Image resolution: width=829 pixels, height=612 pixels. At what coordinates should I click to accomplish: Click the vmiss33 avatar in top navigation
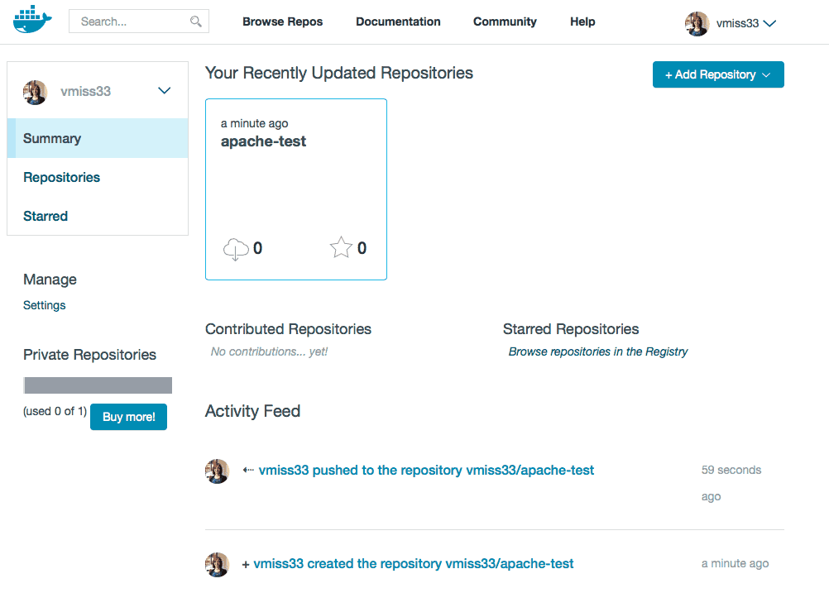point(697,24)
